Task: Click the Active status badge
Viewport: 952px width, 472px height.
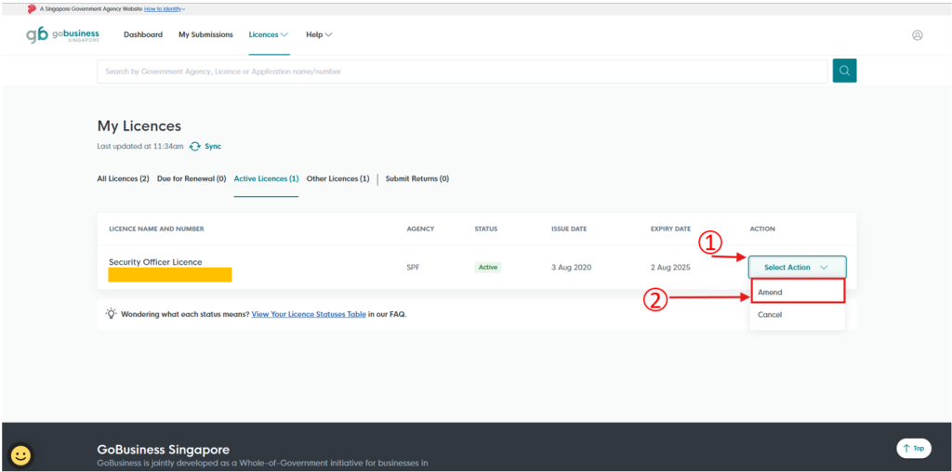Action: tap(487, 267)
